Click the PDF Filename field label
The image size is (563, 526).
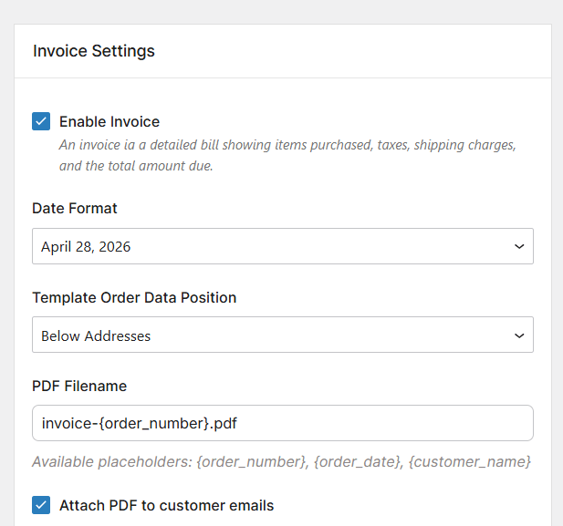pyautogui.click(x=79, y=386)
